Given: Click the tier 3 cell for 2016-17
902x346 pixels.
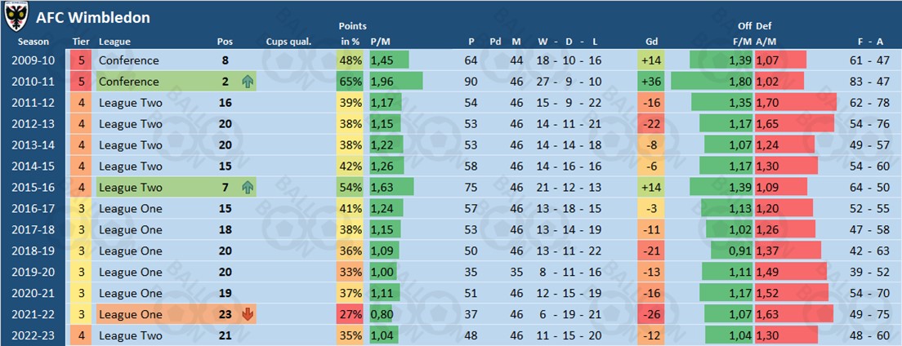Looking at the screenshot, I should pos(82,209).
